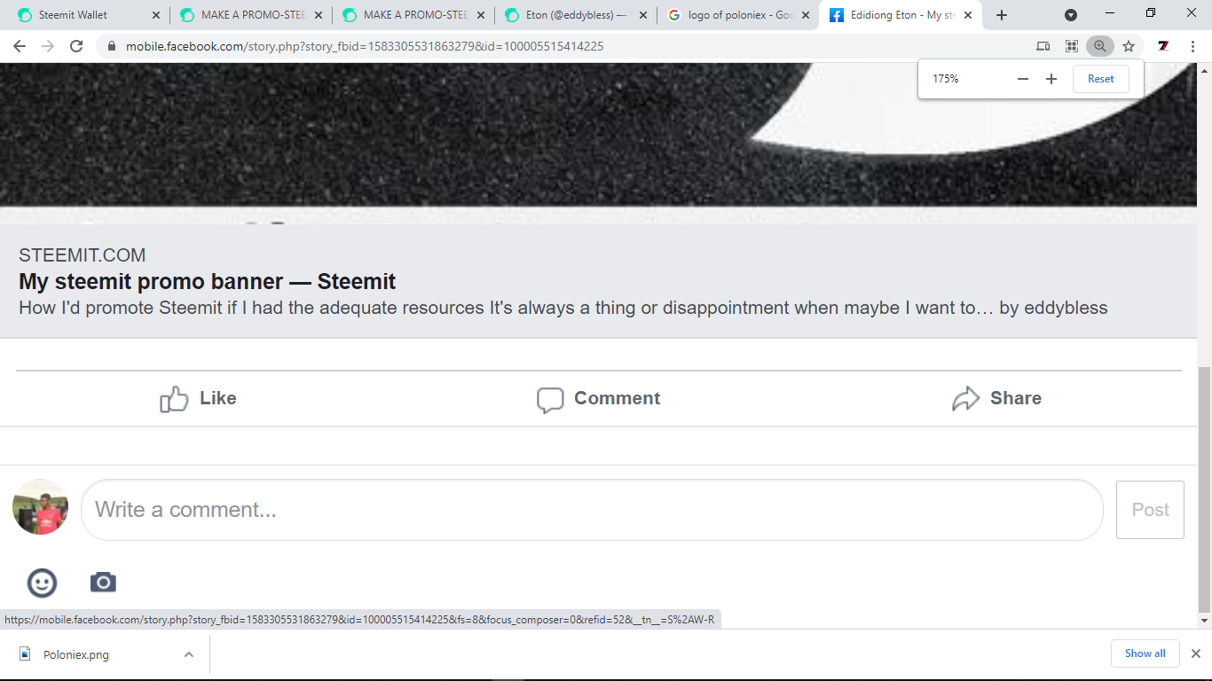Bookmark this page with the star icon
Viewport: 1212px width, 681px height.
point(1129,46)
